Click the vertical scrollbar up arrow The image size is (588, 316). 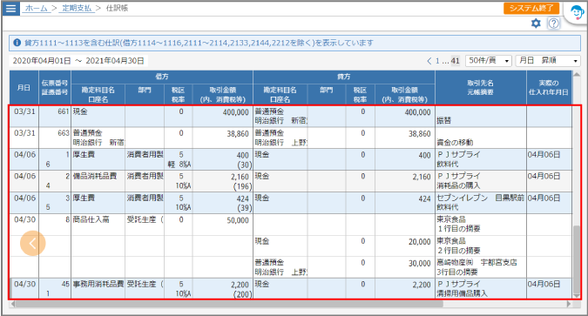click(577, 75)
